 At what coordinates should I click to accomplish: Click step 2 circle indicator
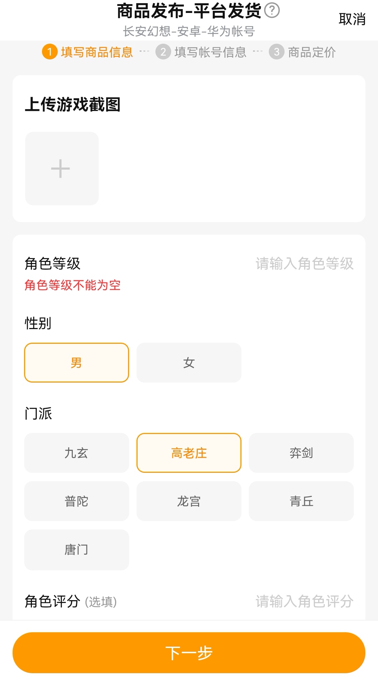click(x=163, y=52)
